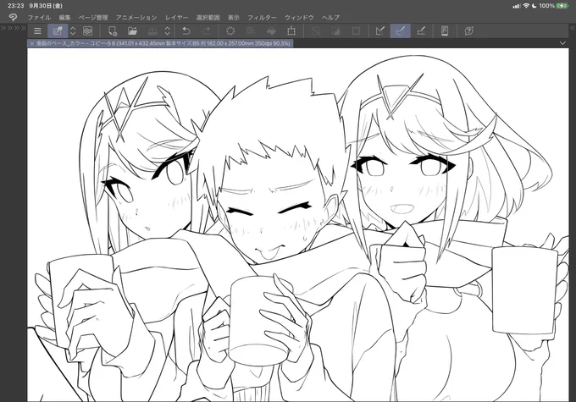Open the hamburger menu in the command bar

point(37,31)
